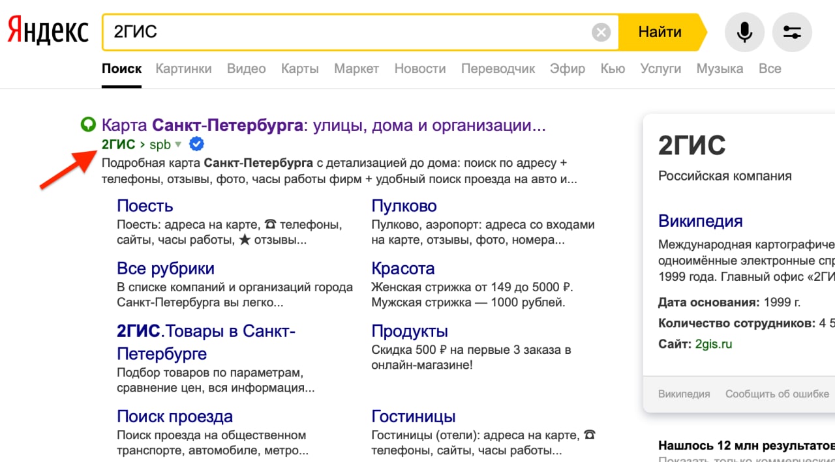Open the Переводчик tab
This screenshot has height=462, width=835.
tap(498, 68)
